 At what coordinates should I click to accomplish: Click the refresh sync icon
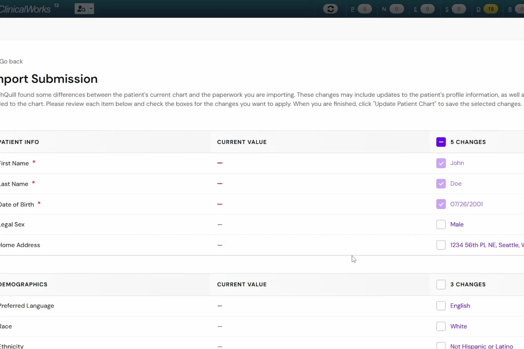click(330, 9)
